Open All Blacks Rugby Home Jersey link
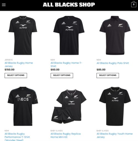This screenshot has height=141, width=138. [x=19, y=64]
